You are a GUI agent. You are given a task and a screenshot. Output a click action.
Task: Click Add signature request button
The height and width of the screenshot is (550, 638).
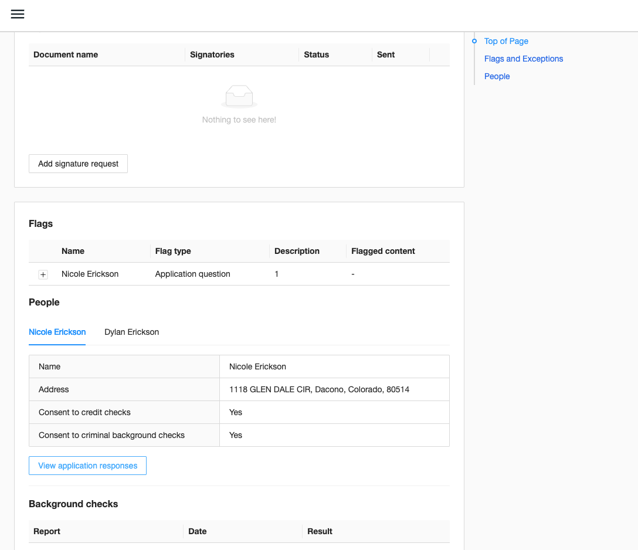(x=78, y=164)
